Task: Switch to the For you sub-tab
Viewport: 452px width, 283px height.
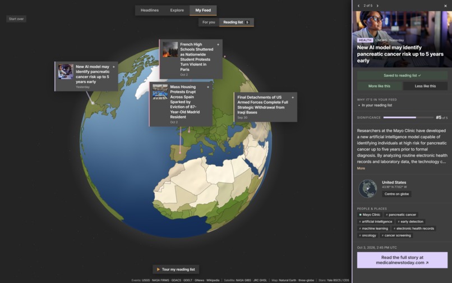Action: coord(209,22)
